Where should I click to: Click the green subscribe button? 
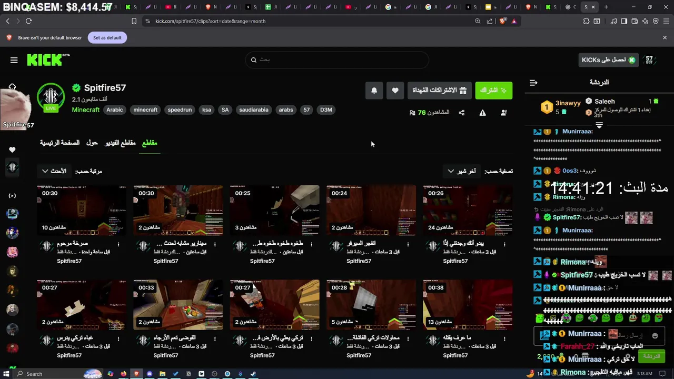coord(493,91)
